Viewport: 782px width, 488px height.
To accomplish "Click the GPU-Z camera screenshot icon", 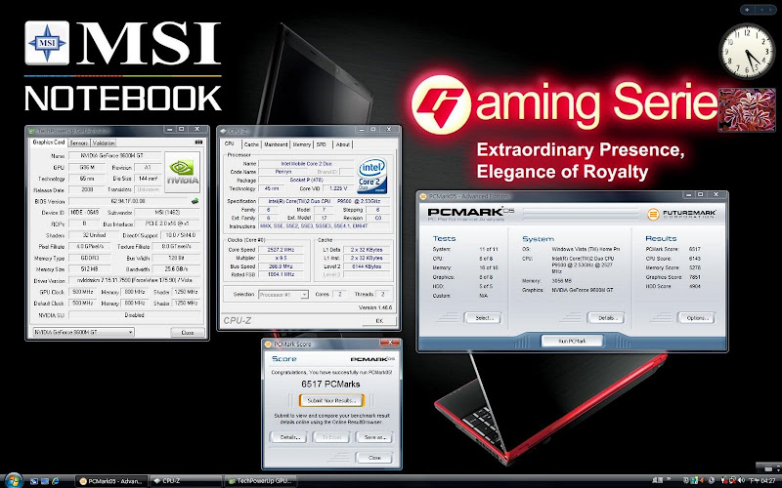I will [x=199, y=142].
